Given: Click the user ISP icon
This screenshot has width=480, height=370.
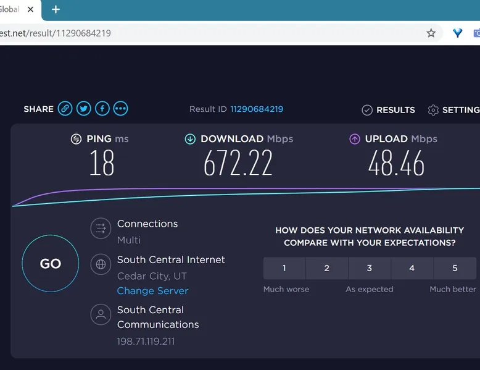Looking at the screenshot, I should (101, 314).
